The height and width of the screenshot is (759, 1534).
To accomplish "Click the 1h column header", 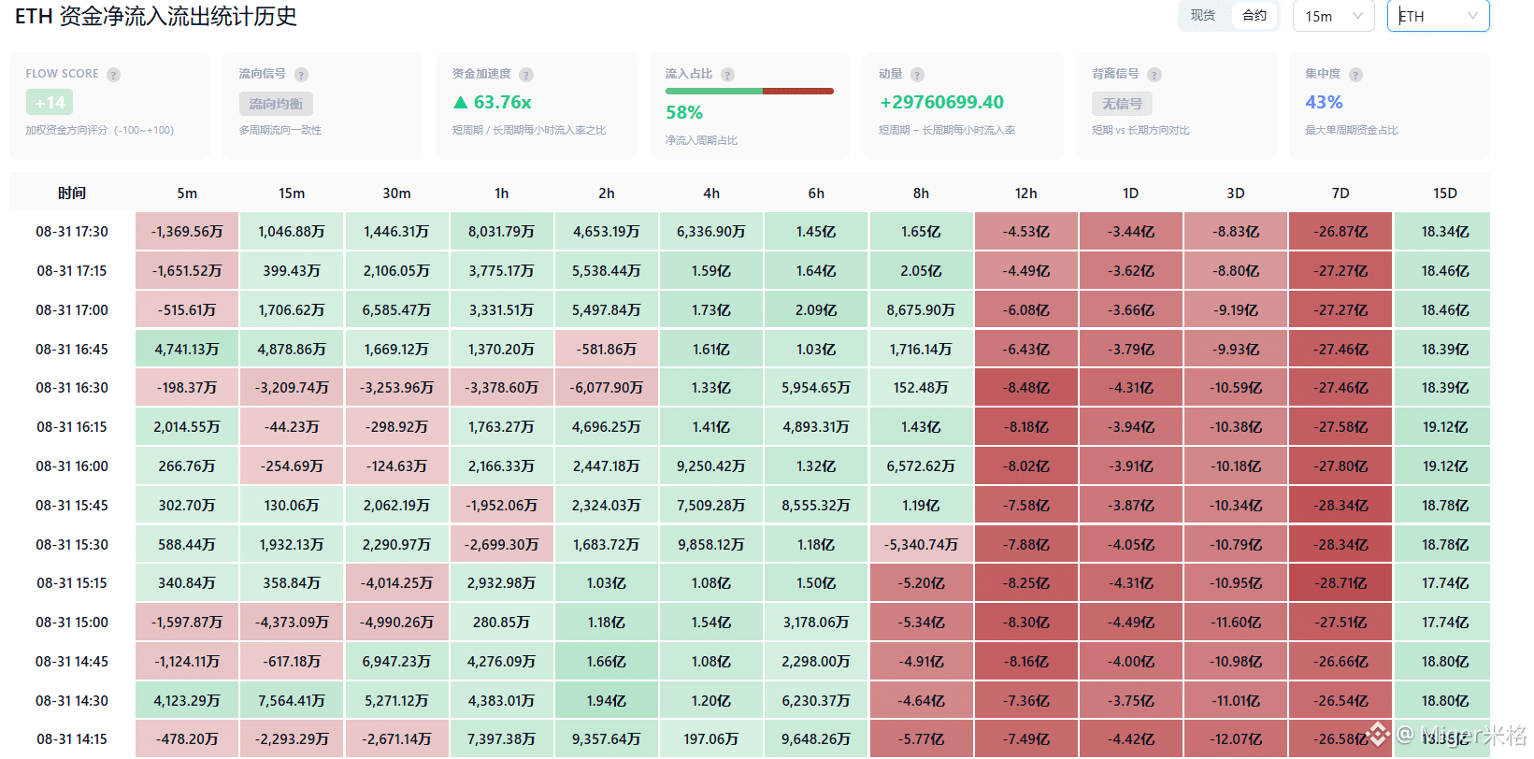I will tap(502, 193).
